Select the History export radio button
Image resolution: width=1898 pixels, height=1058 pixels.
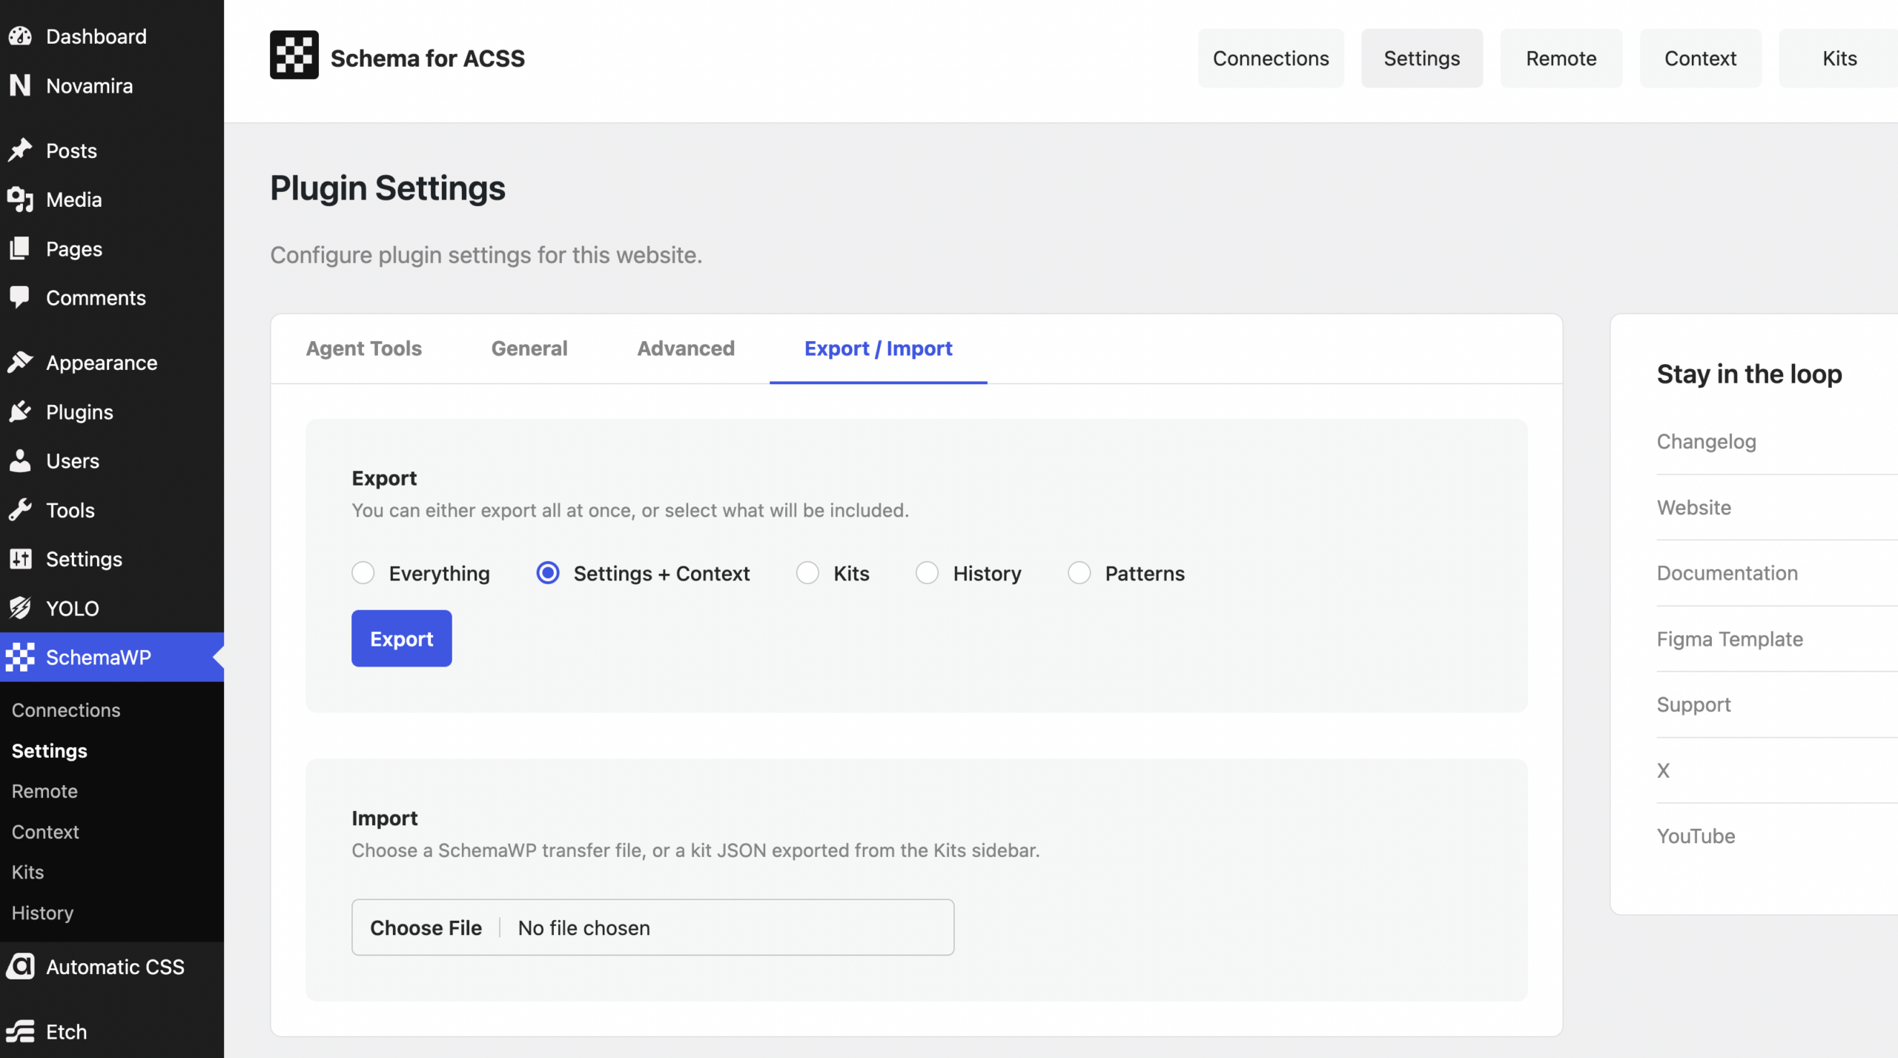coord(927,573)
